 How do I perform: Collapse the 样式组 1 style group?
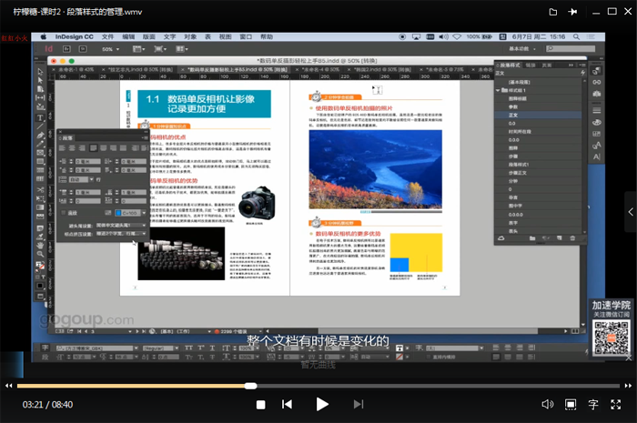[x=499, y=91]
